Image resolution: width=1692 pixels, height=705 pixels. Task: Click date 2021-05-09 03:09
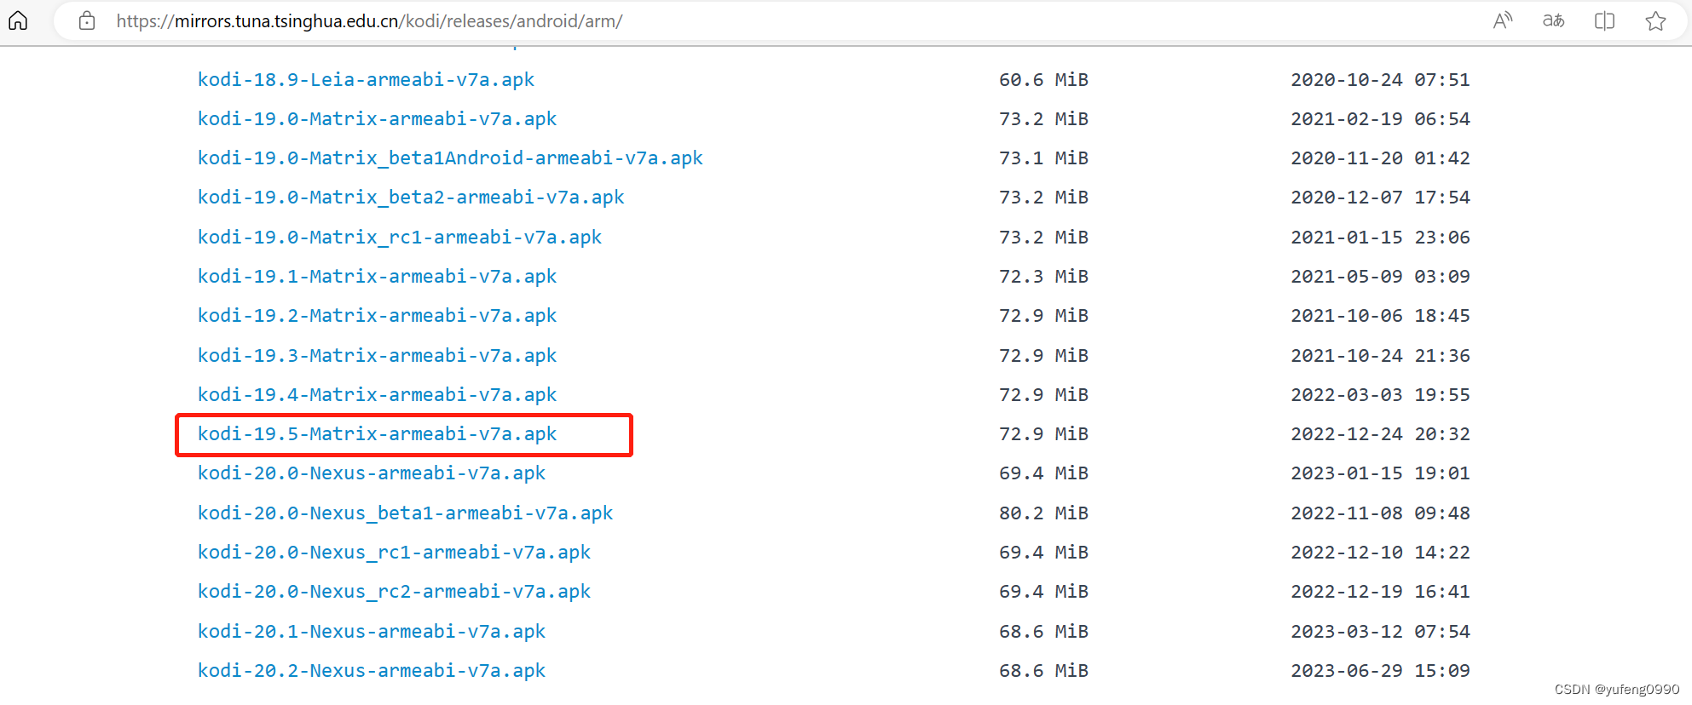[x=1380, y=276]
